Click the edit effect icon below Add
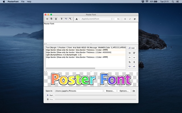The width and height of the screenshot is (182, 113). coord(130,53)
